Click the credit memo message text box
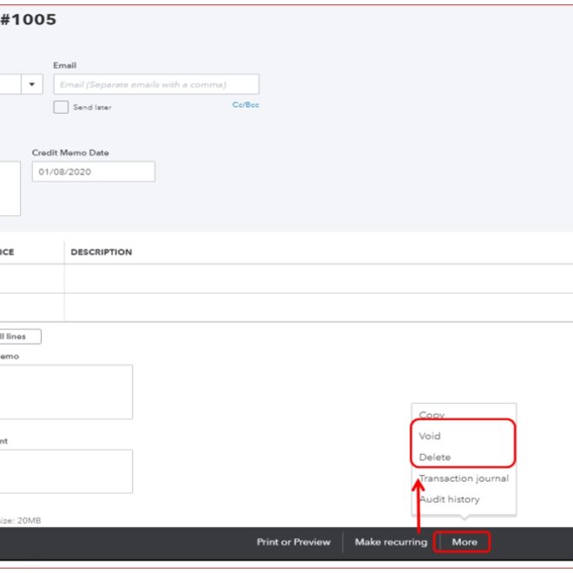Image resolution: width=573 pixels, height=573 pixels. coord(66,392)
